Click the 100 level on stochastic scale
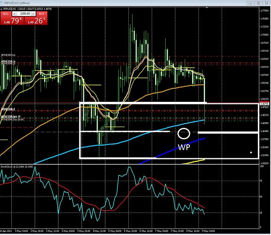Screen dimensions: 271x235 pyautogui.click(x=261, y=166)
